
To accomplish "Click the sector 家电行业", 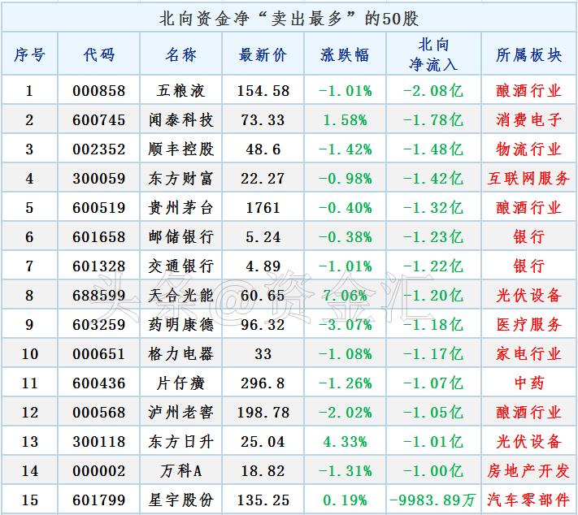I will point(528,353).
